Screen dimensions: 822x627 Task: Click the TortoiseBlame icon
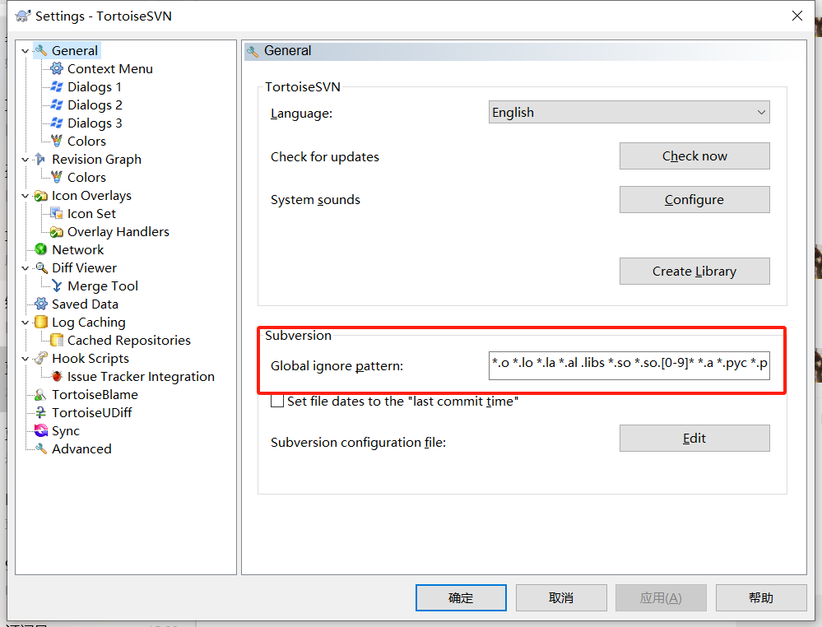[x=41, y=394]
